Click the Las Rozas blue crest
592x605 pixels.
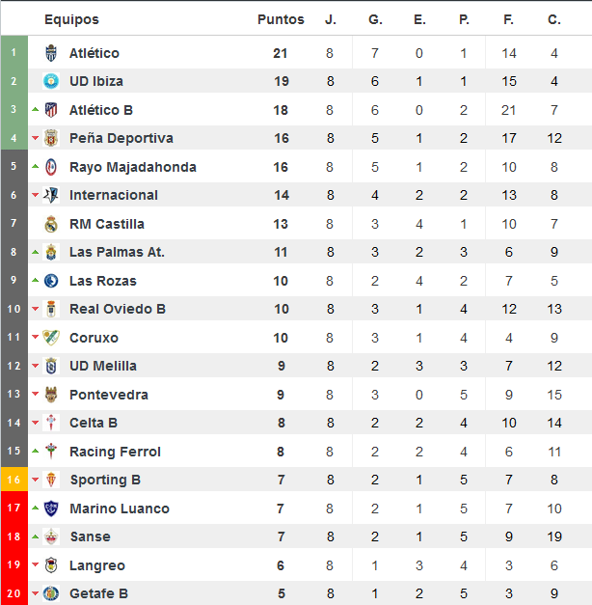[x=51, y=281]
